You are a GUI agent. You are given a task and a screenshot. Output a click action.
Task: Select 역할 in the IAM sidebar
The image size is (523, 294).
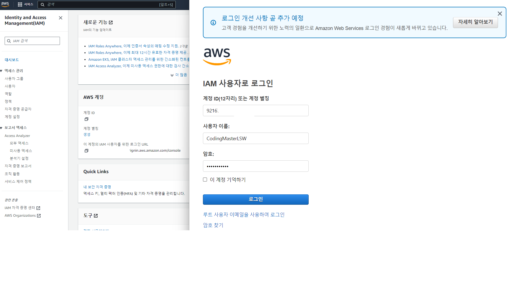(8, 94)
